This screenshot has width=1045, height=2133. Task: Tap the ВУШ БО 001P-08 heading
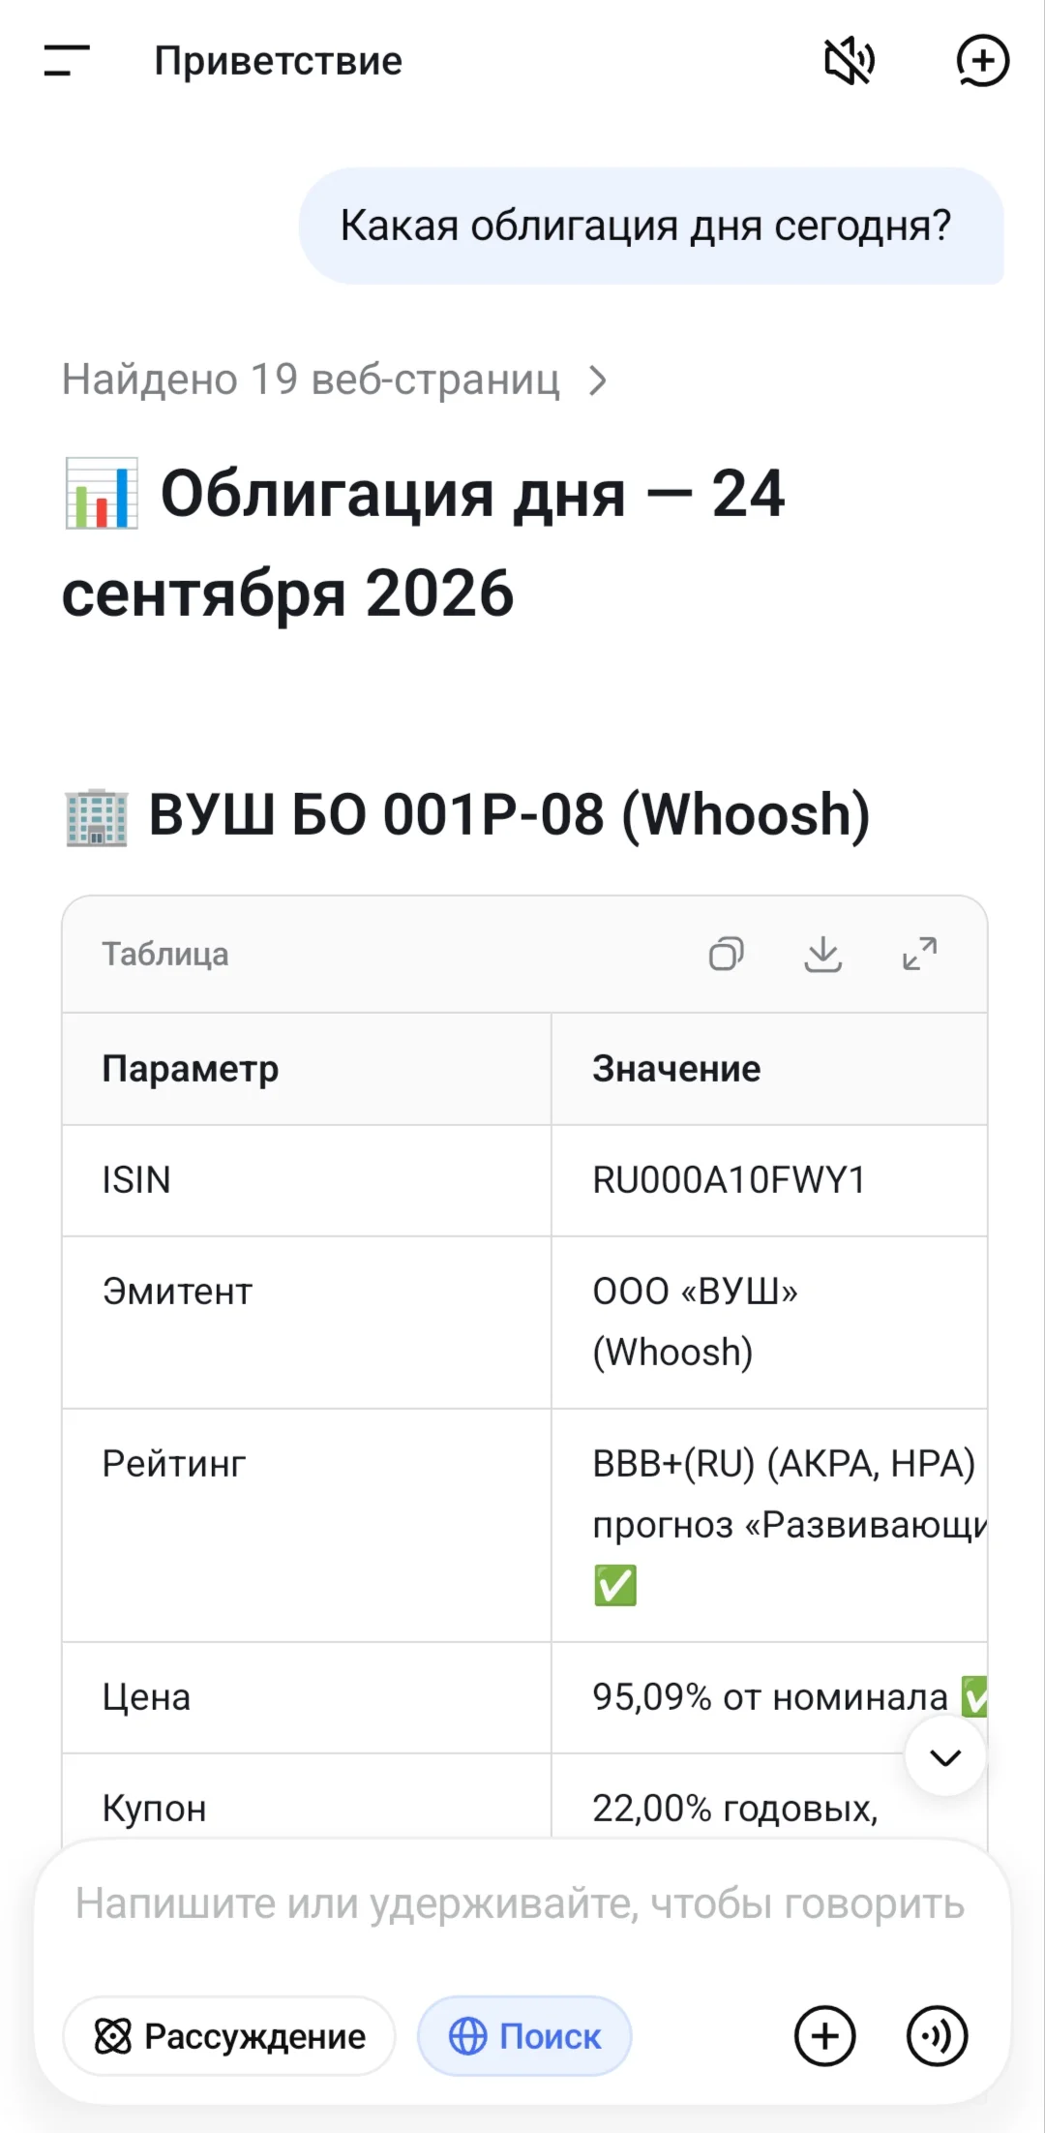tap(467, 814)
